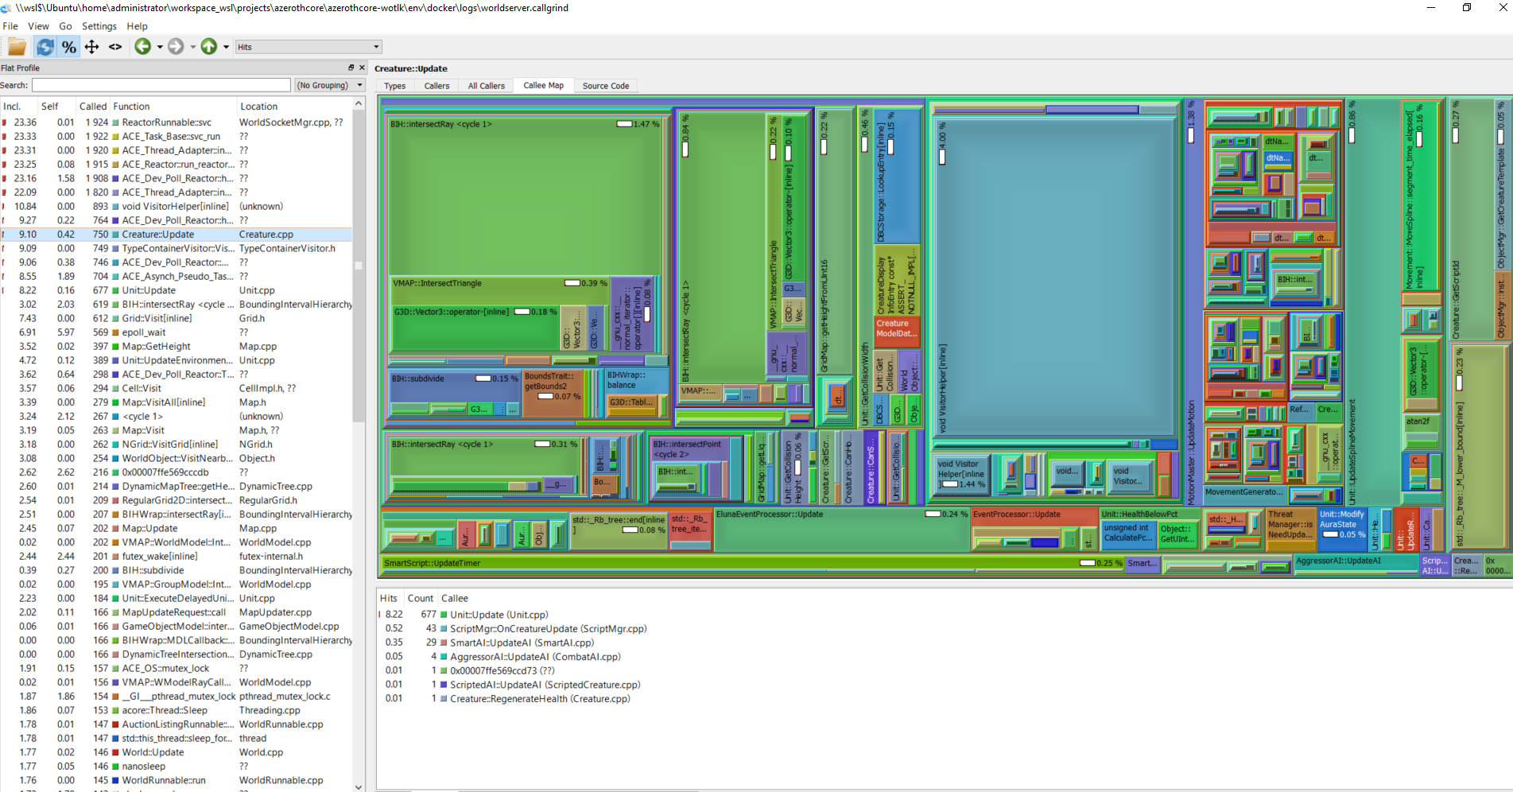Toggle the percentage relative cost button
This screenshot has height=792, width=1513.
[x=69, y=47]
